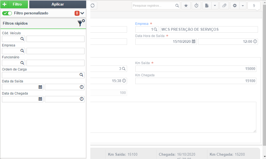The width and height of the screenshot is (266, 159).
Task: Click the Cód. Veículo description field
Action: [56, 39]
